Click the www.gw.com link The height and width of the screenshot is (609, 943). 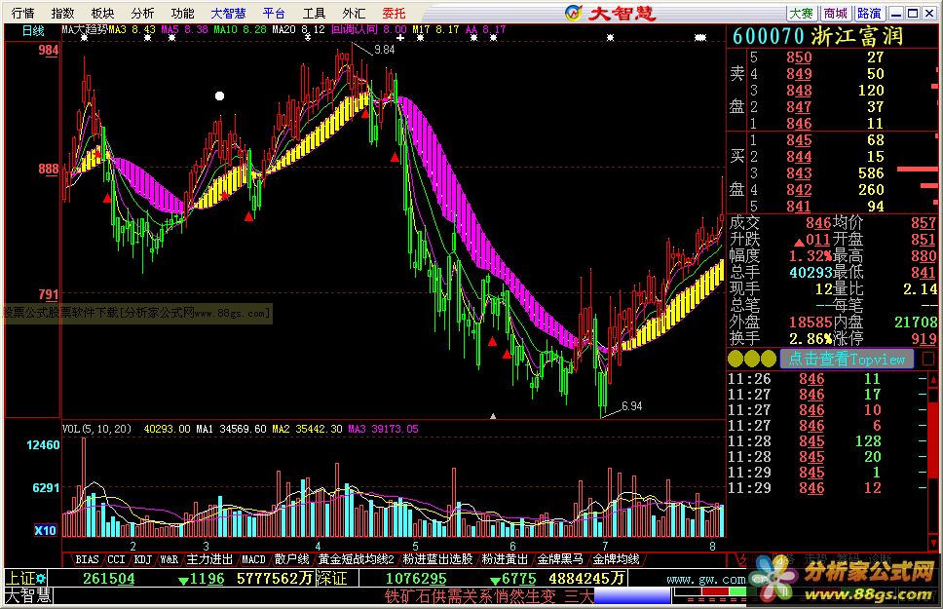pyautogui.click(x=706, y=580)
